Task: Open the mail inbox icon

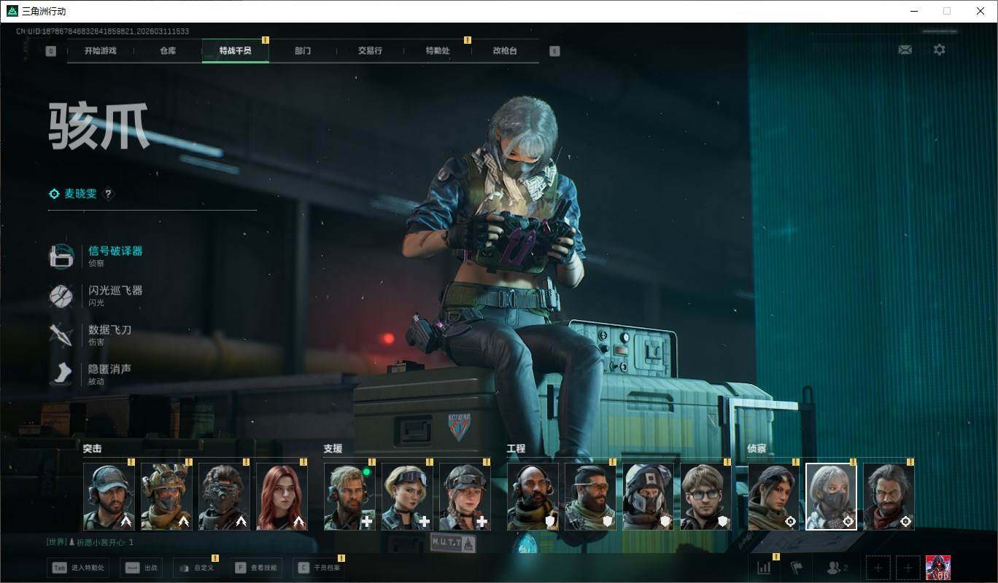Action: pos(905,50)
